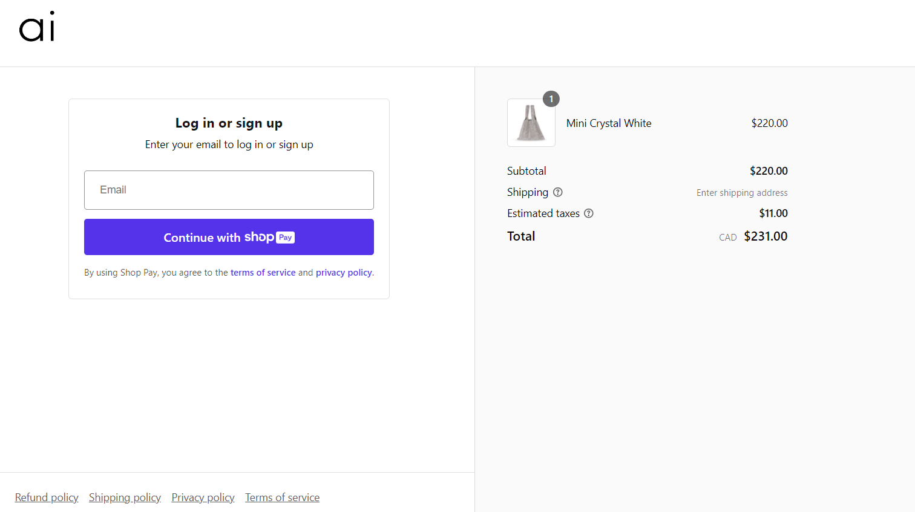Open the Estimated taxes help icon

click(589, 213)
